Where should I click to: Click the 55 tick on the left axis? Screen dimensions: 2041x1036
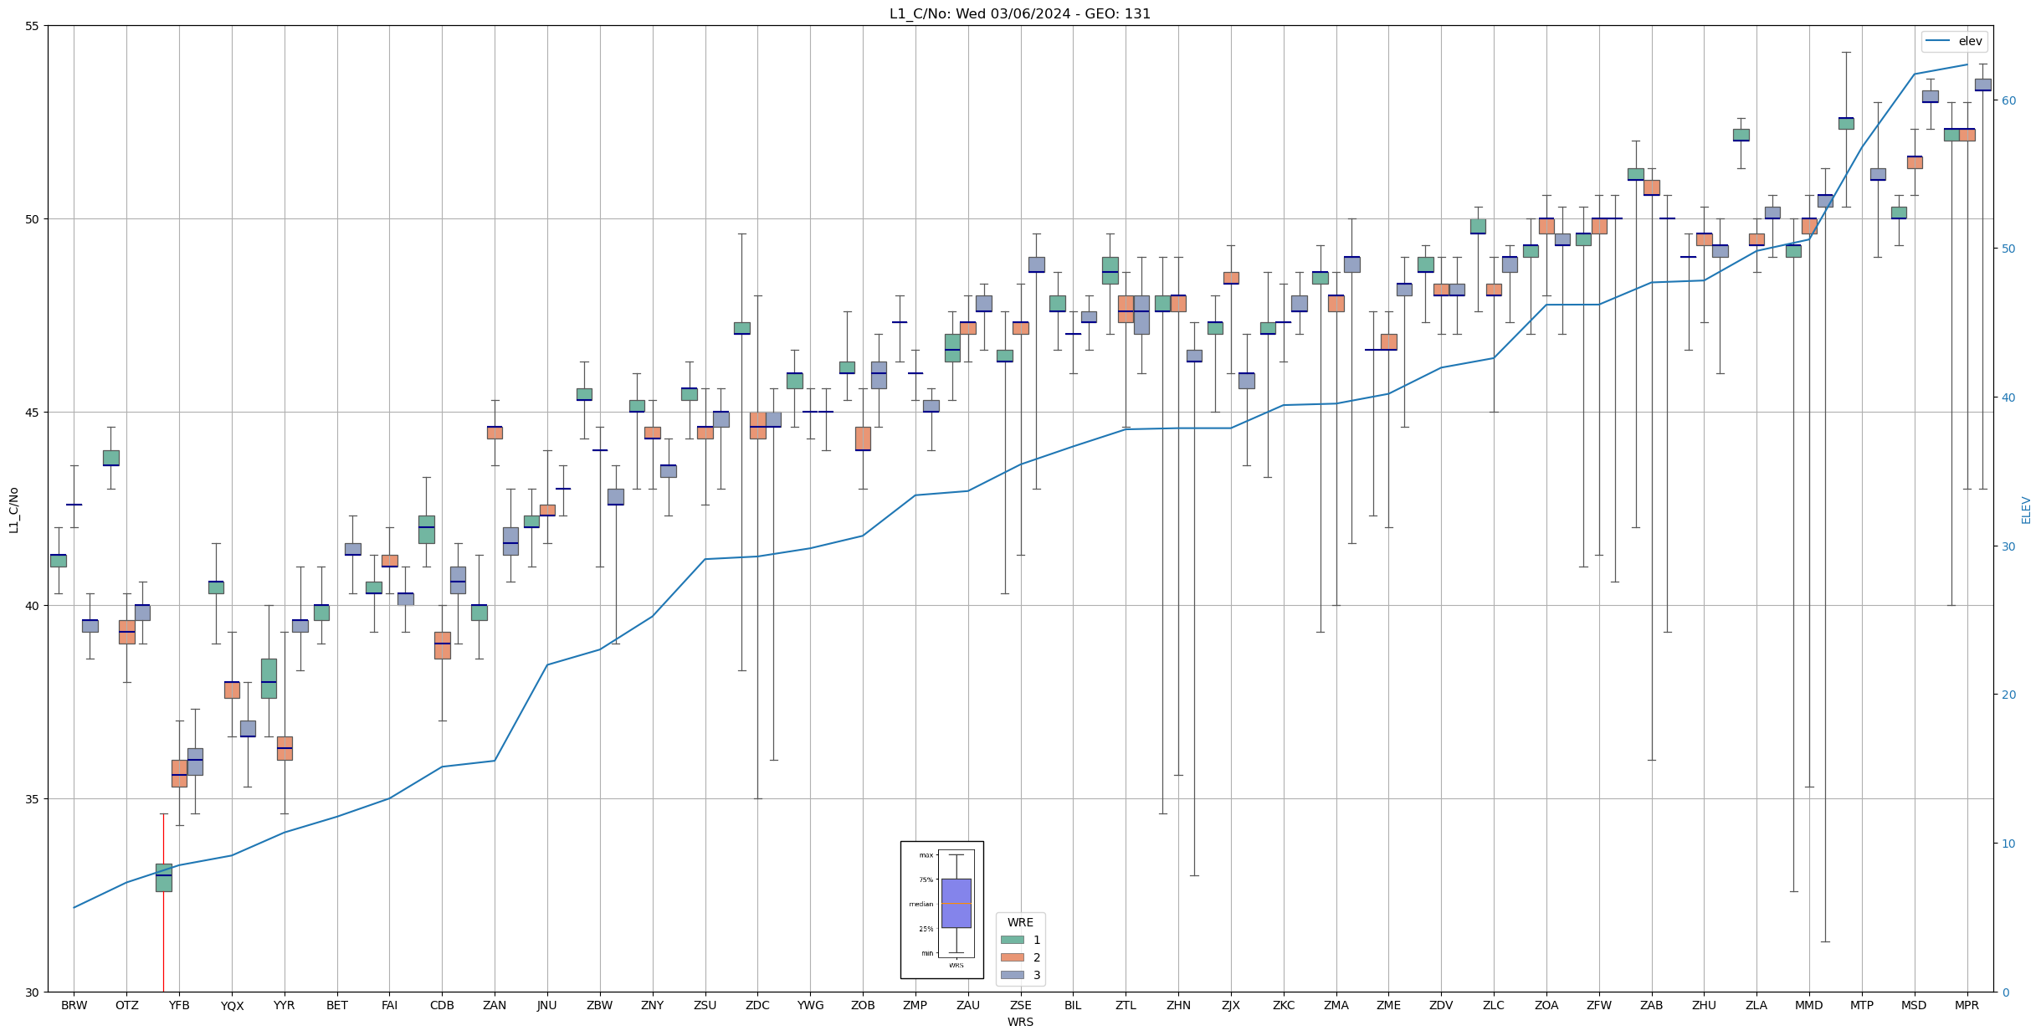click(33, 26)
